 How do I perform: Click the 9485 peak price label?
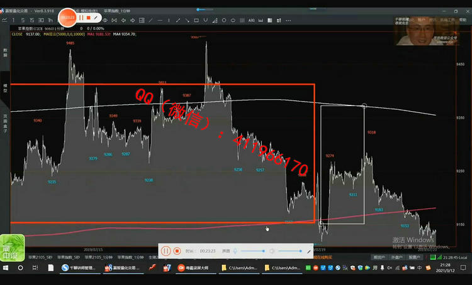point(70,43)
